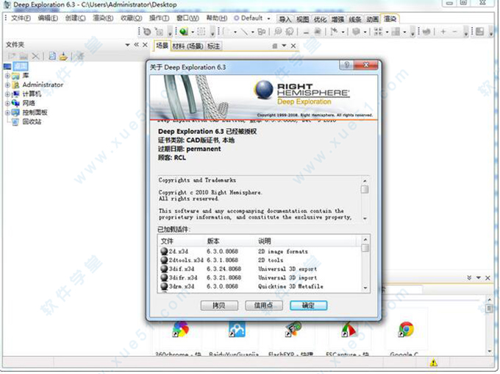Click the FlashFXP shortcut icon
Viewport: 500px width, 374px height.
tap(293, 330)
